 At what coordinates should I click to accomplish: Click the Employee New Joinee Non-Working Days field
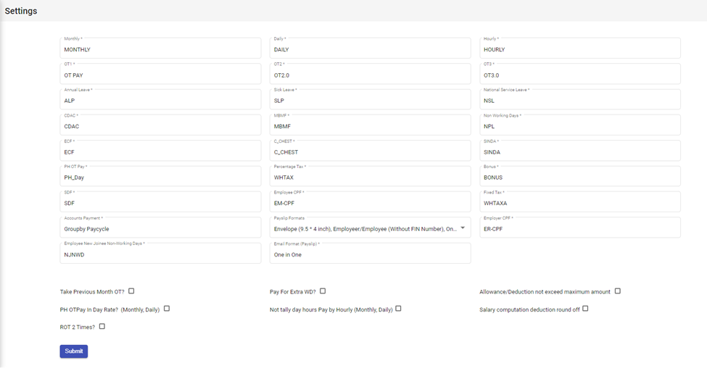160,254
